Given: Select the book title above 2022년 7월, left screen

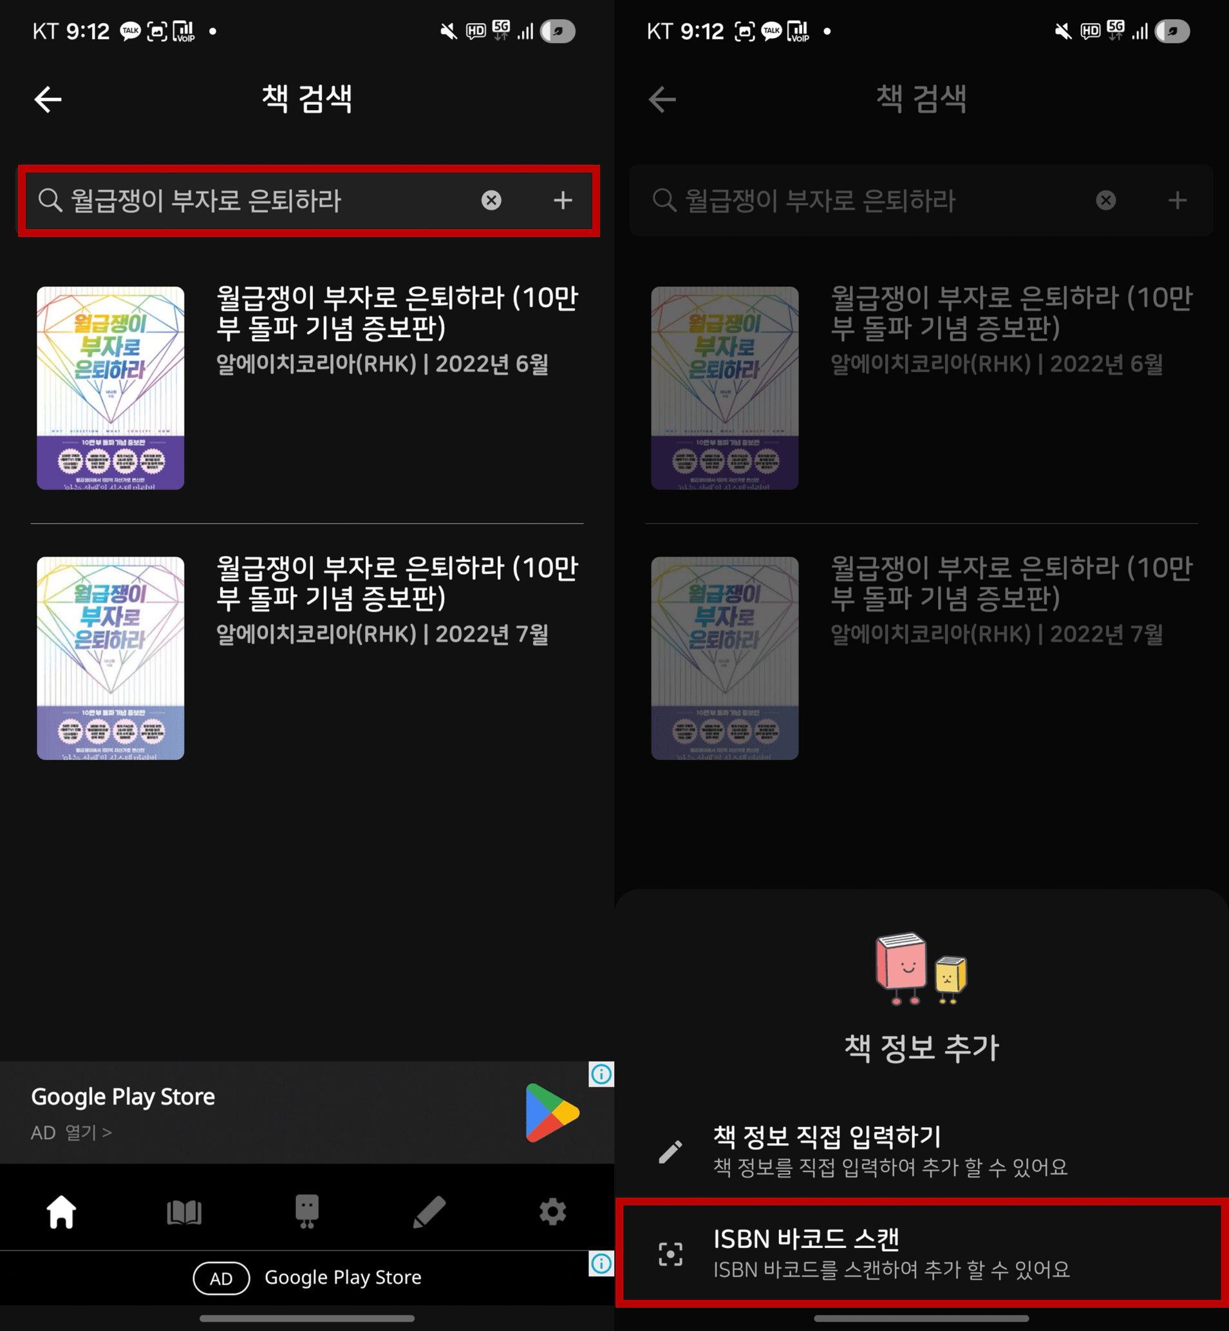Looking at the screenshot, I should 397,582.
